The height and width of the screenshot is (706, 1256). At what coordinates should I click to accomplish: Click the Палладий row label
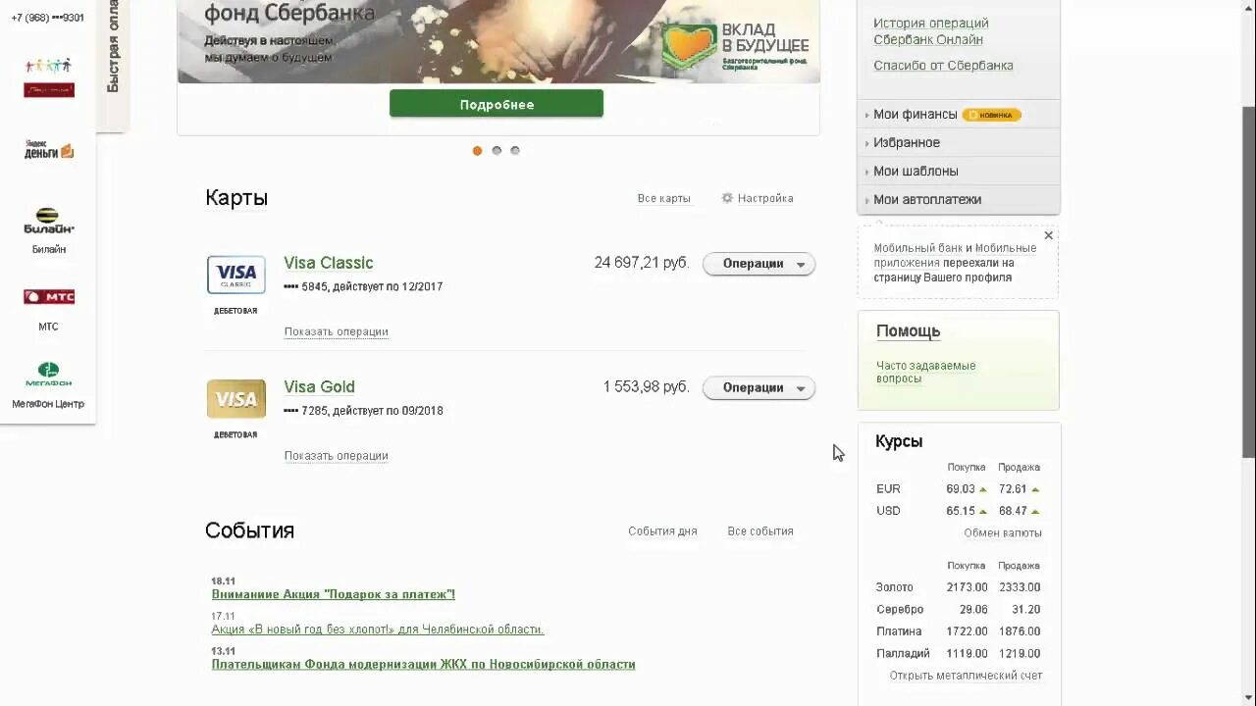[903, 654]
